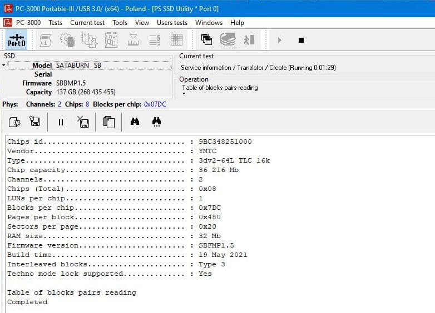Click the clear log icon with gear

pyautogui.click(x=14, y=122)
